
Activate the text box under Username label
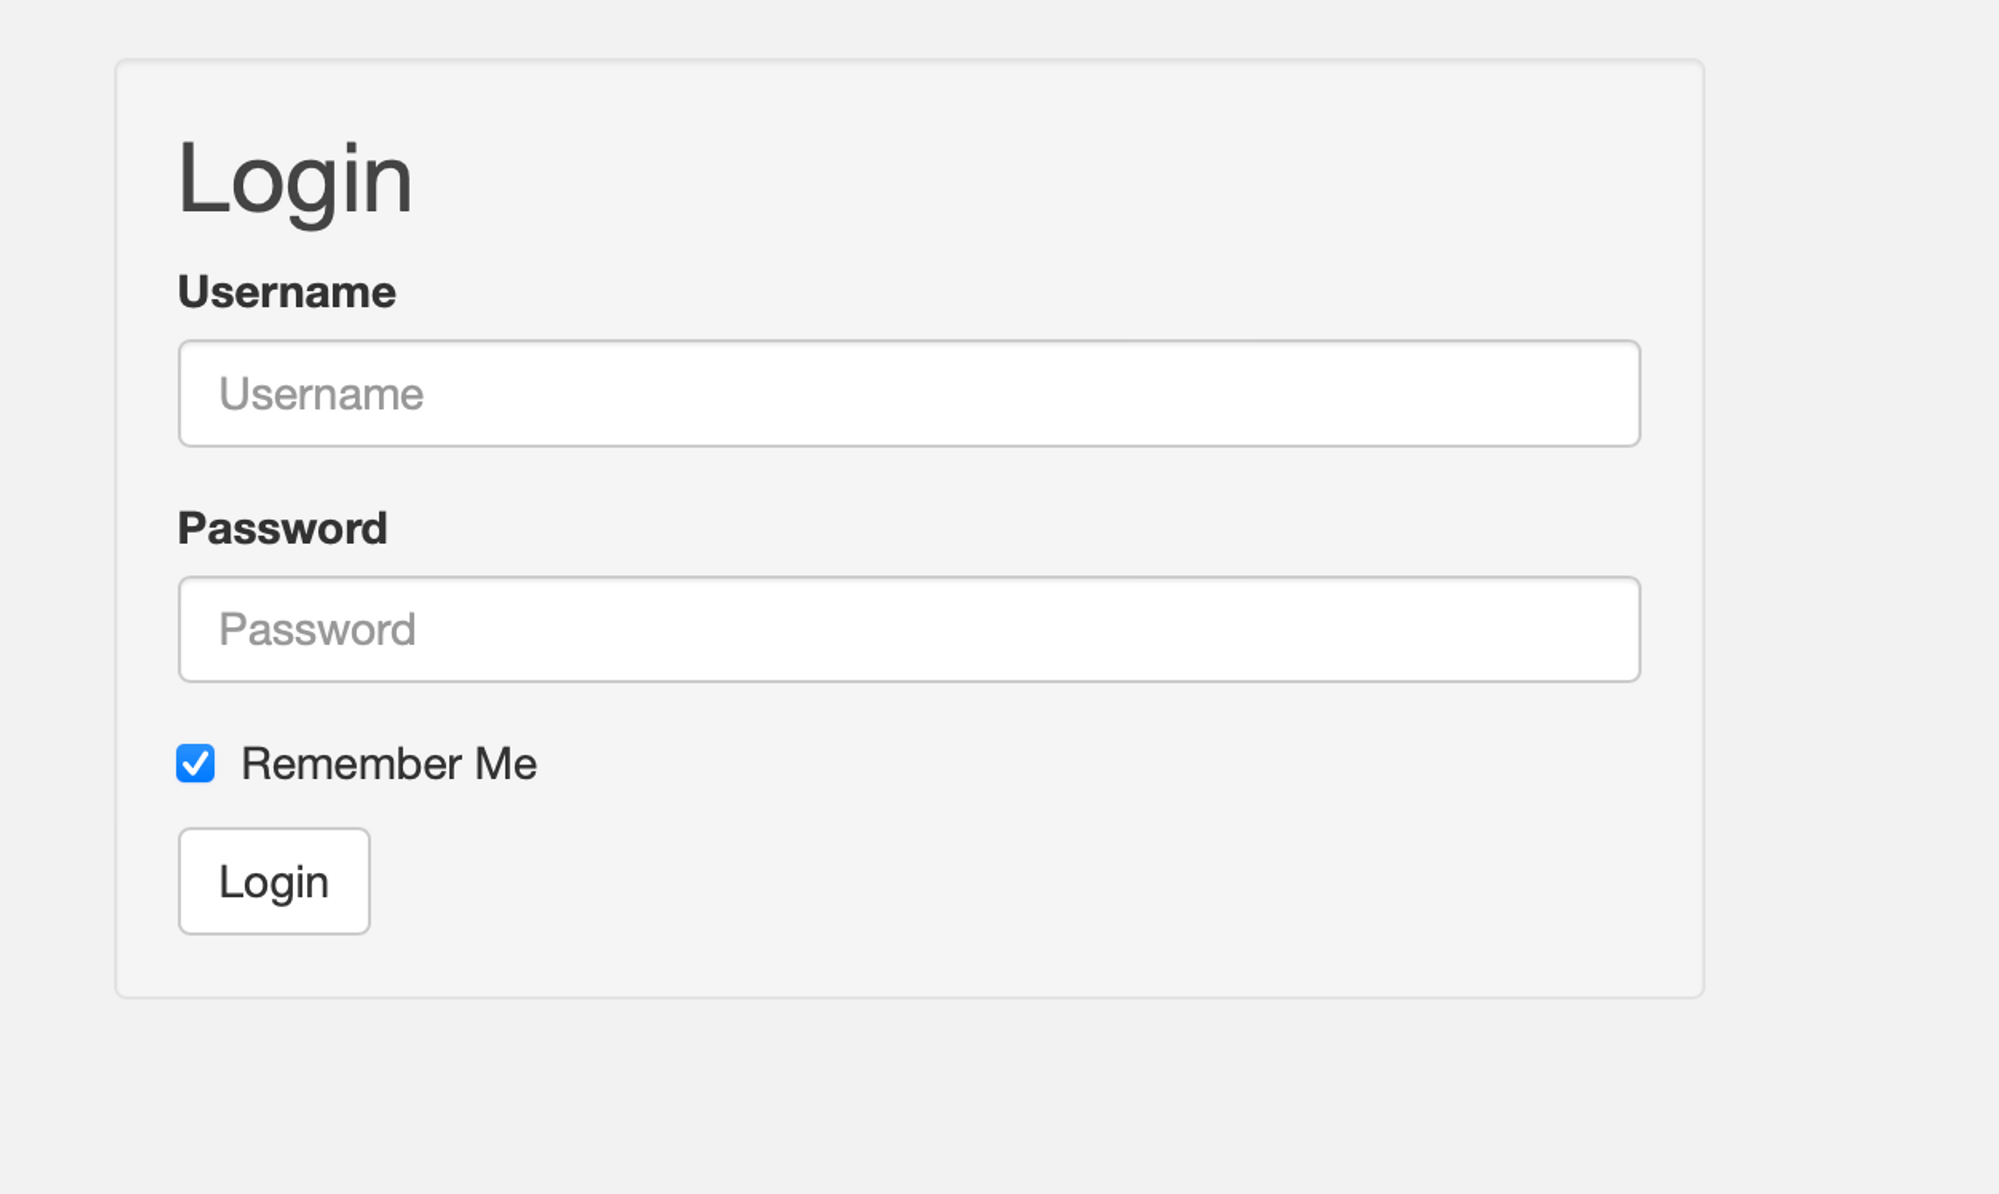point(910,393)
